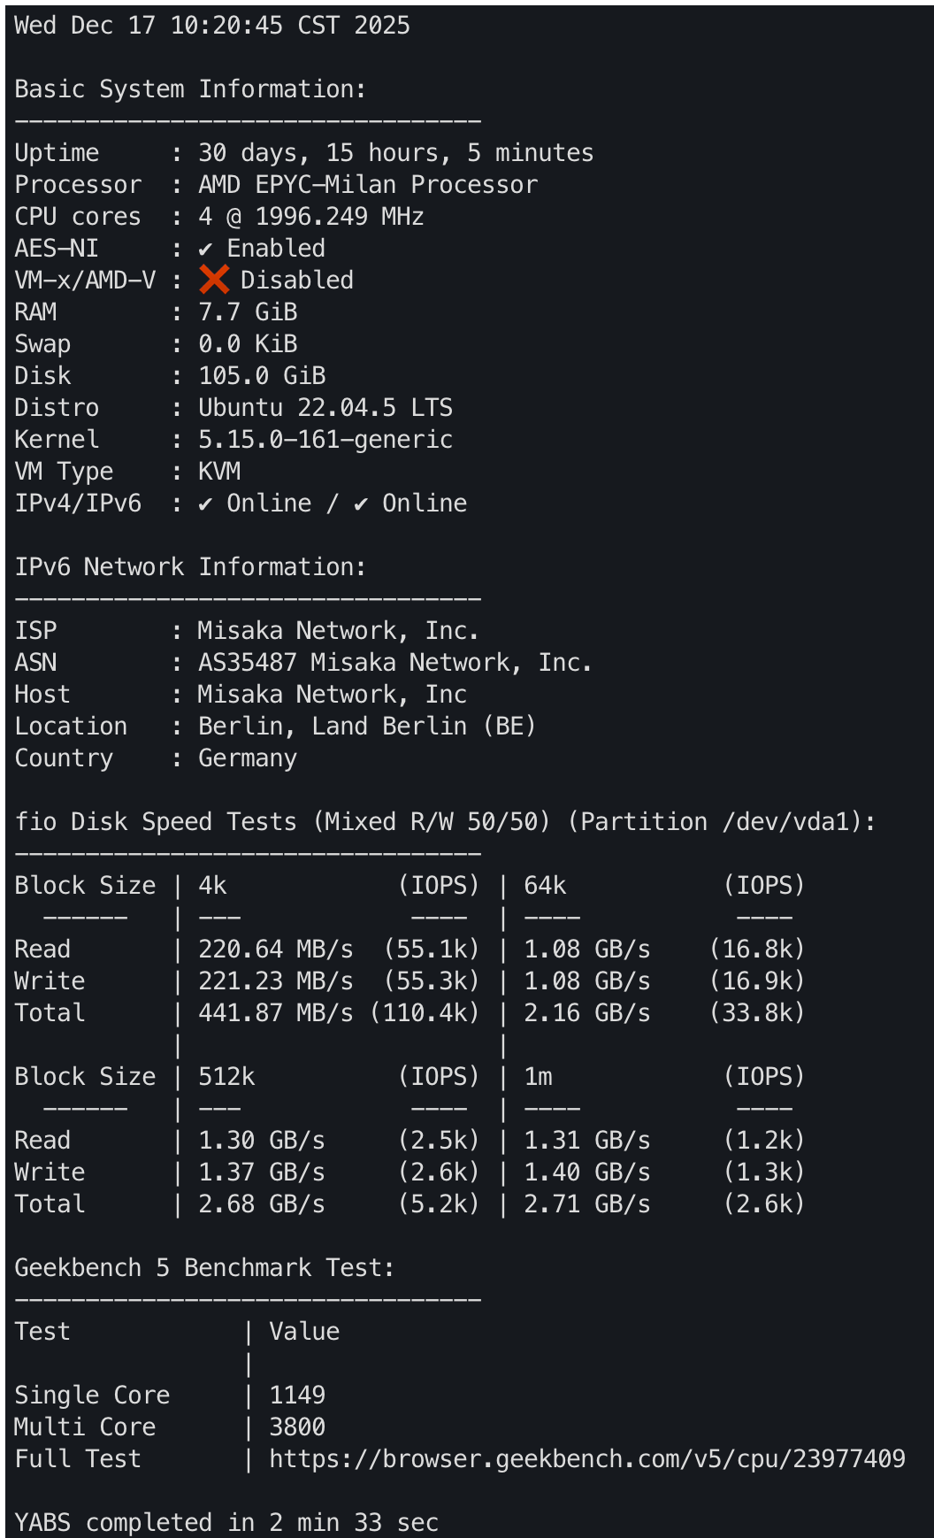The image size is (934, 1538).
Task: Click the YABS completed time line
Action: coord(226,1522)
